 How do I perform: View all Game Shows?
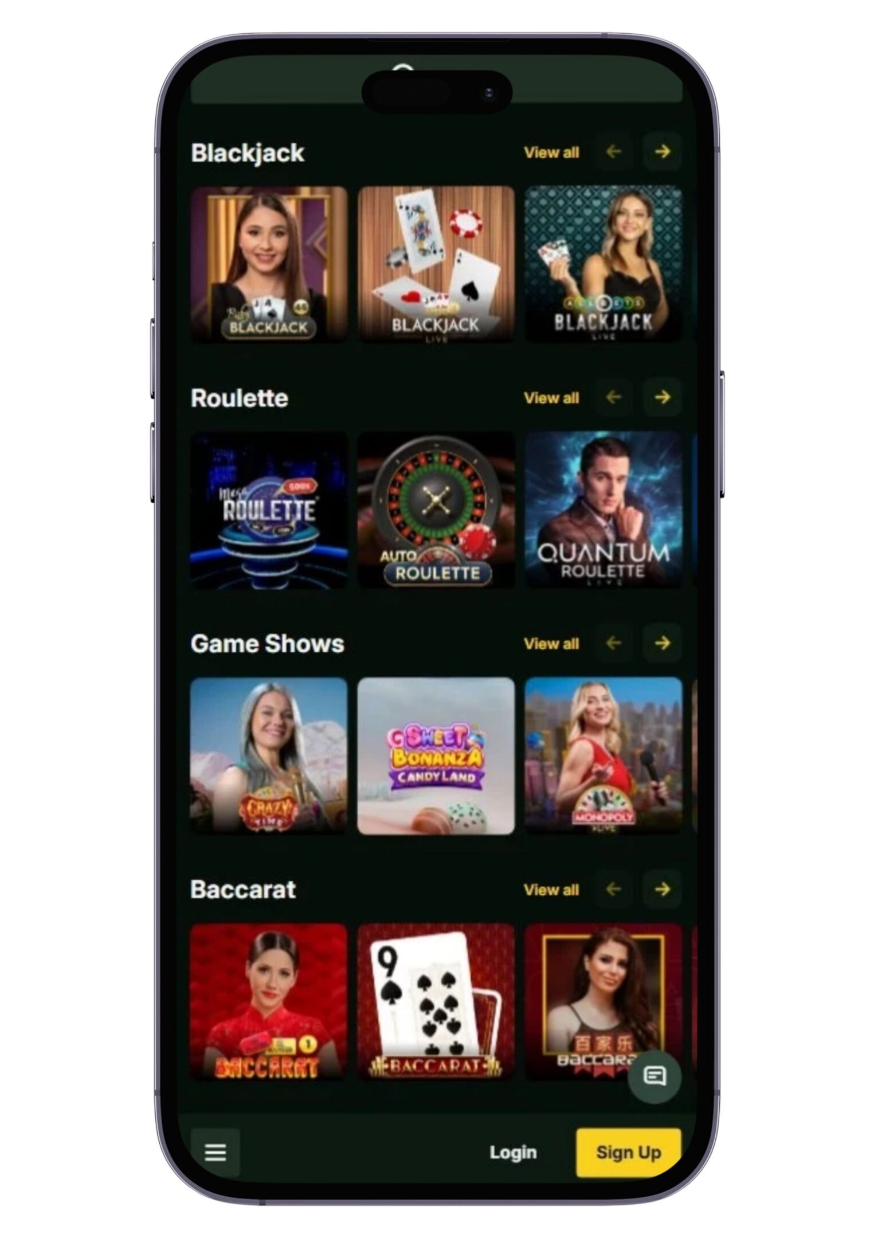tap(551, 644)
